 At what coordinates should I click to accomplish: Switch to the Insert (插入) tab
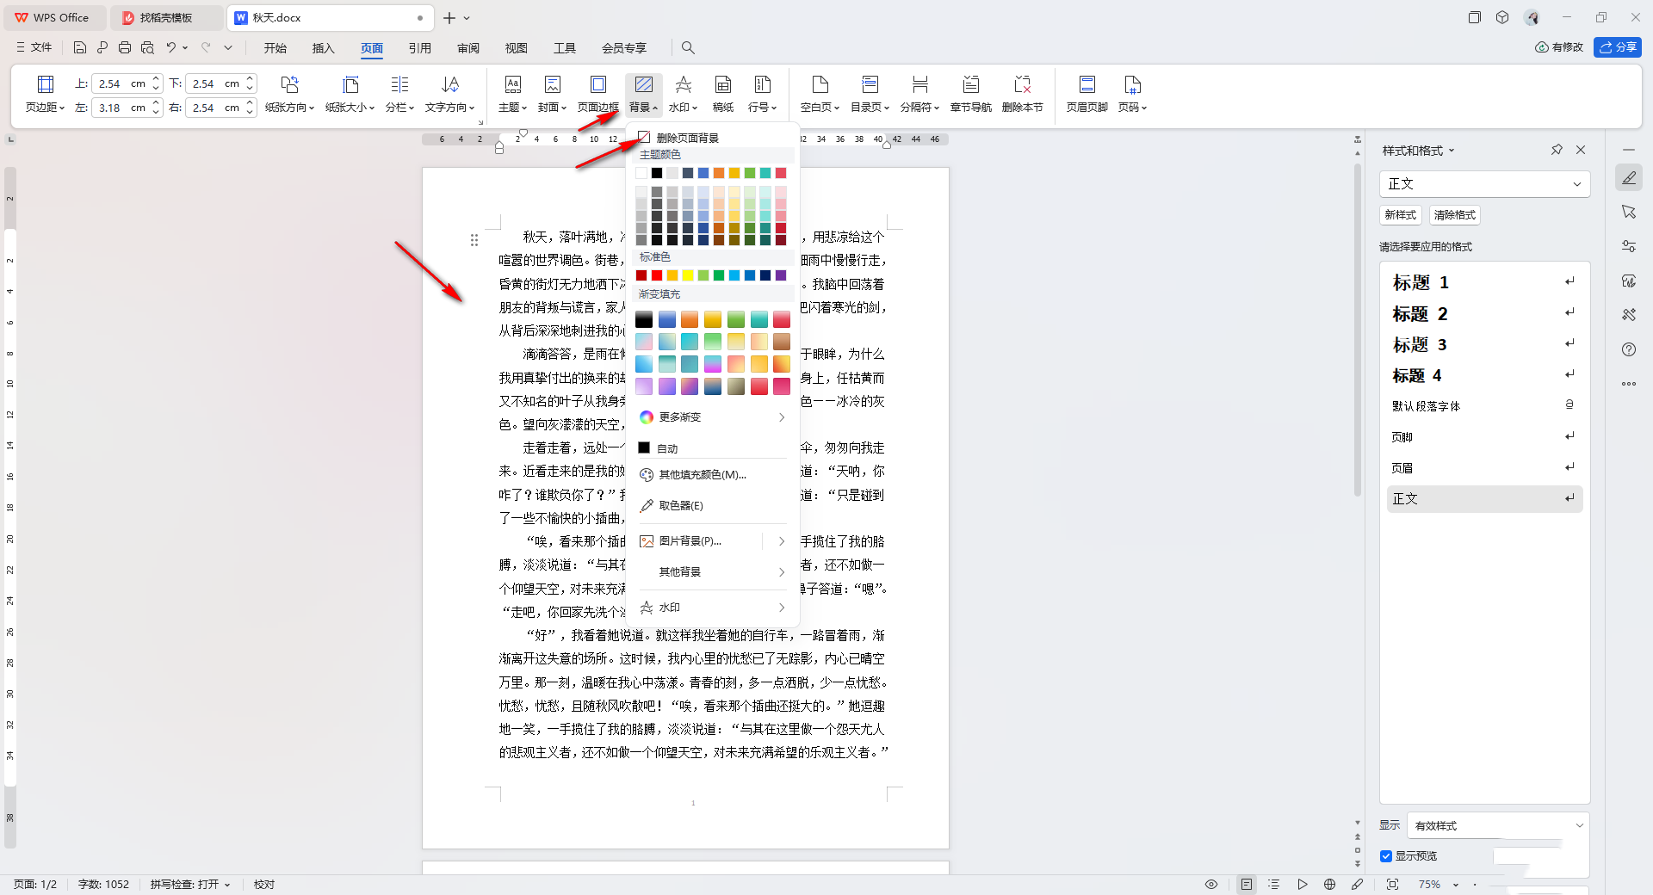[323, 47]
